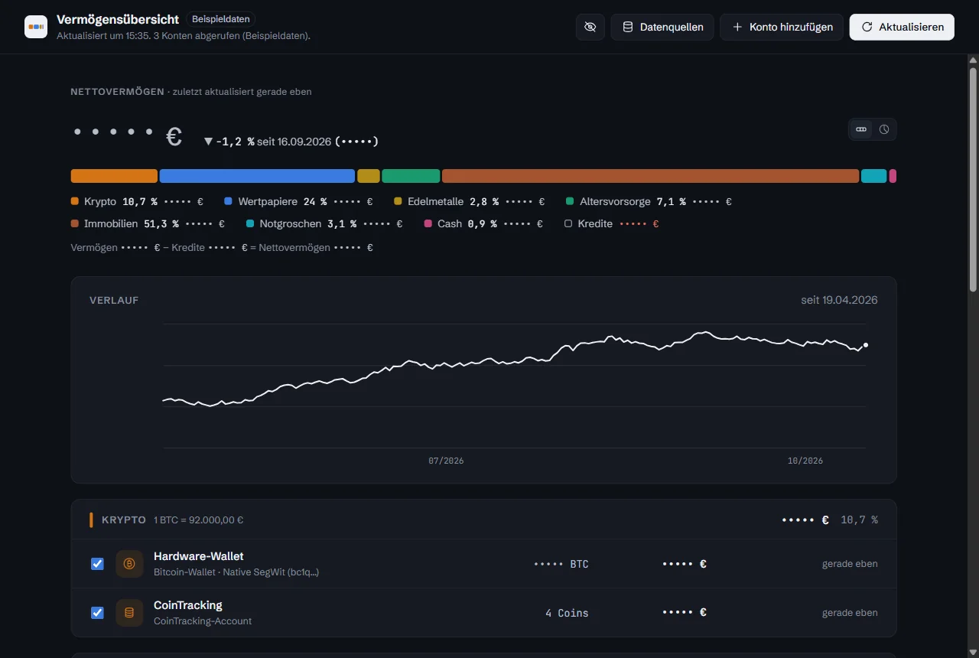Collapse the Krypto section header
The height and width of the screenshot is (658, 979).
tap(483, 520)
